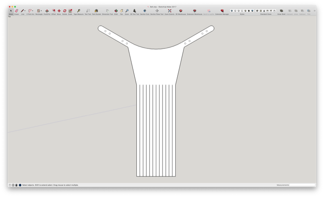Click the Intersect solid tool
Screen dimensions: 324x197
[290, 11]
